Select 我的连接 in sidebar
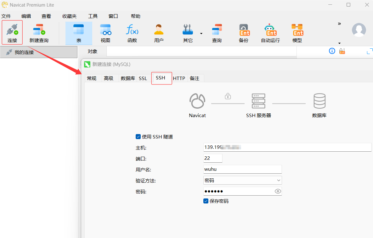Viewport: 373px width, 238px height. tap(39, 52)
